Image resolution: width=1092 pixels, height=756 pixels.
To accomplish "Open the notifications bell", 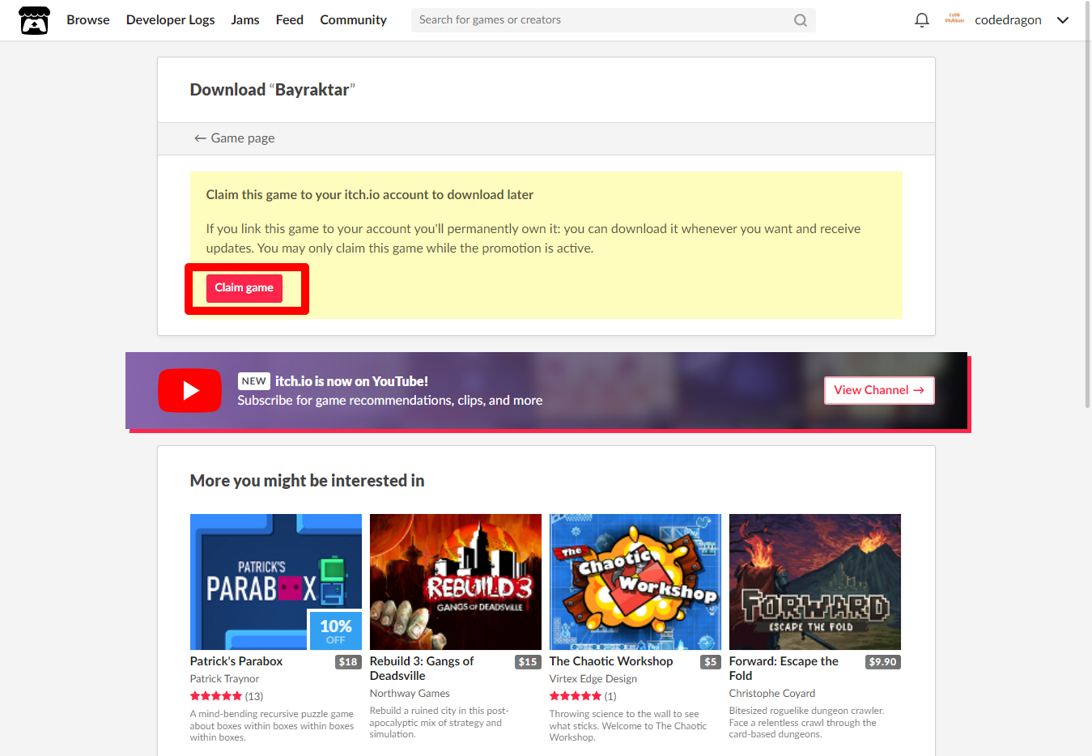I will pyautogui.click(x=921, y=20).
